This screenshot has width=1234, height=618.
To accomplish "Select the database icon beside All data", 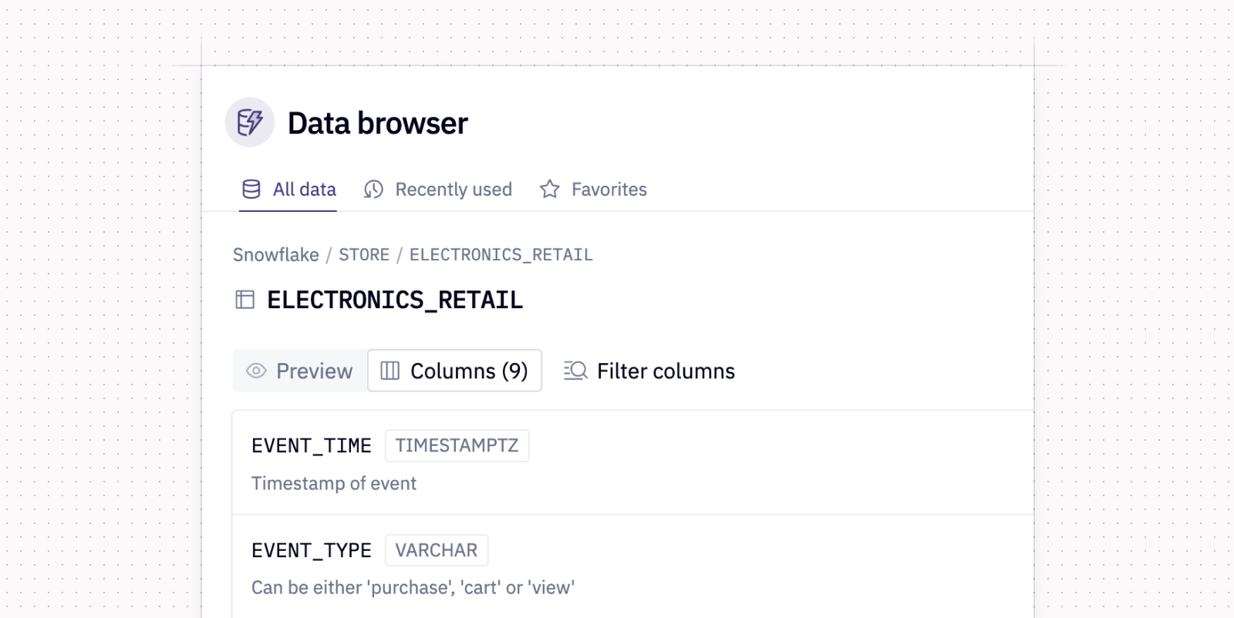I will tap(251, 189).
